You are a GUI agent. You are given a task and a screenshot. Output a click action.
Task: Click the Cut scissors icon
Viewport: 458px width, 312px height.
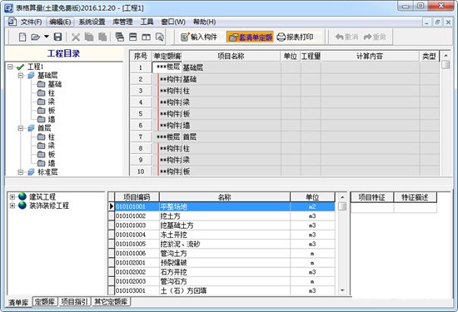tap(76, 37)
